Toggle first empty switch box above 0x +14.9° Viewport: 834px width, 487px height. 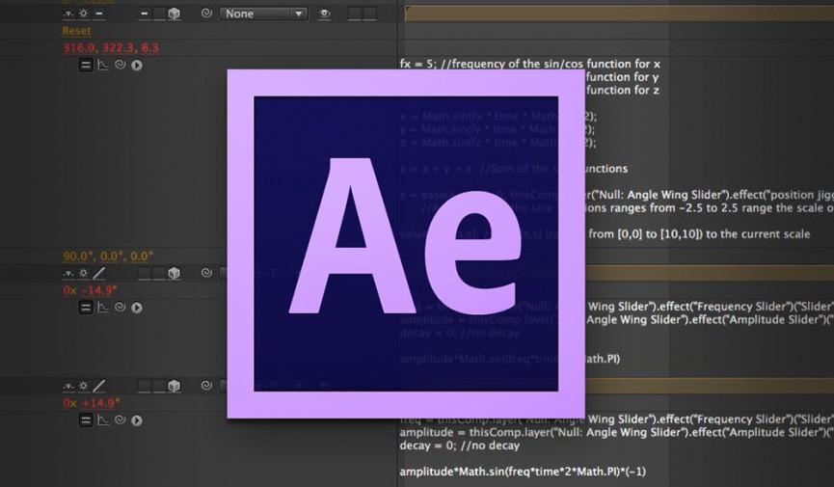click(144, 387)
